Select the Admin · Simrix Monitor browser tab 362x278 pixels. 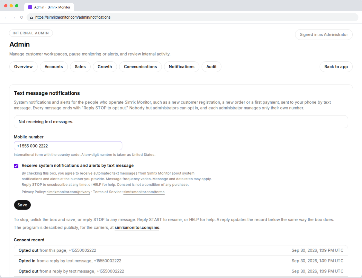(x=49, y=7)
